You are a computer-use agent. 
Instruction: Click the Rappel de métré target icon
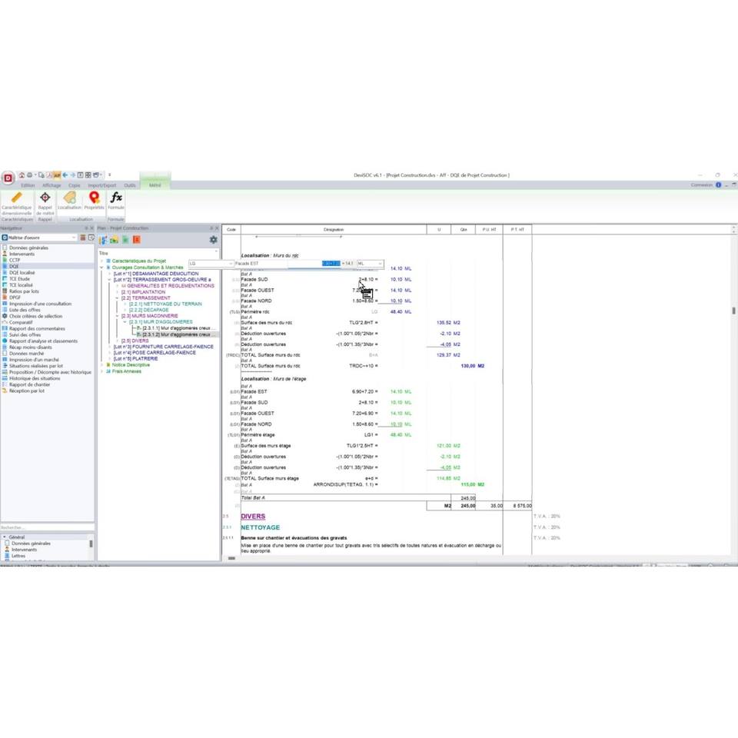click(x=45, y=198)
